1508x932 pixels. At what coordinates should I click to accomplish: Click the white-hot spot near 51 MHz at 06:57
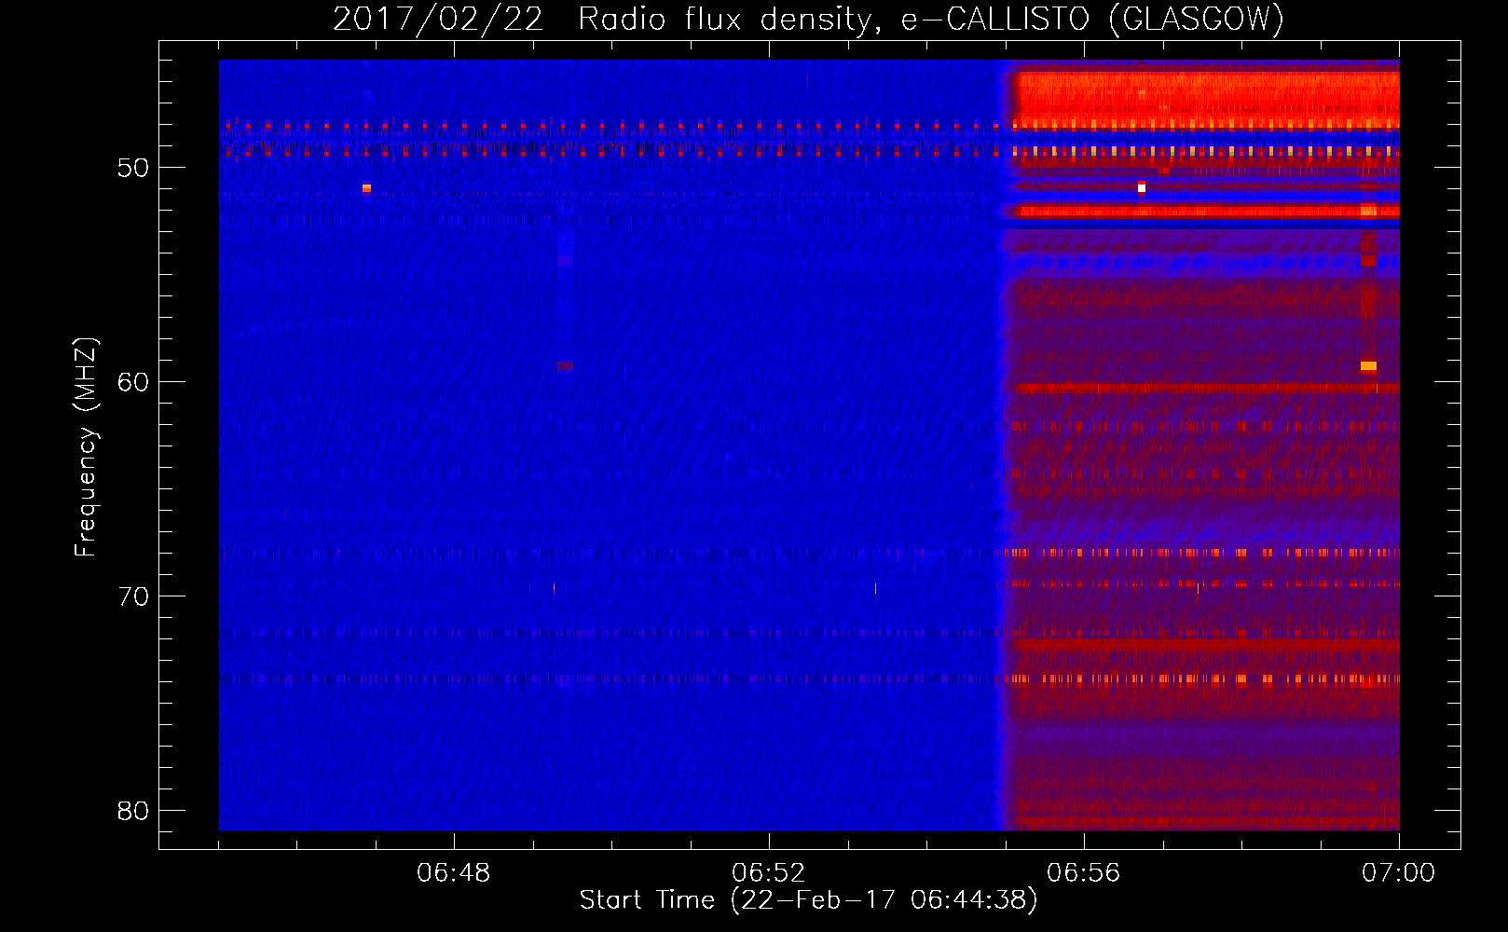pos(1142,187)
